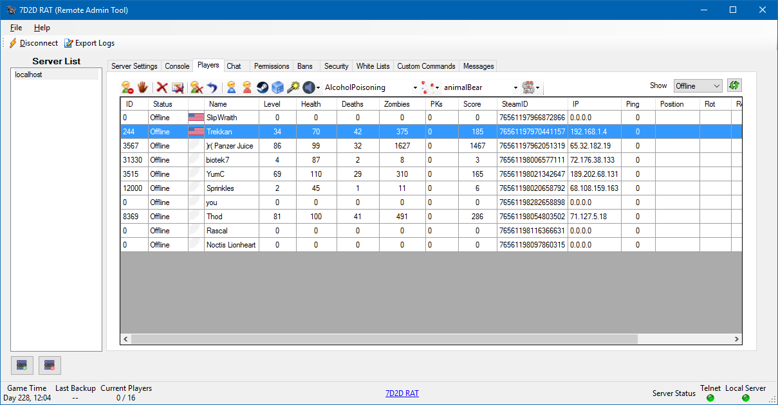Image resolution: width=778 pixels, height=405 pixels.
Task: Click the remove server button with red badge
Action: (x=50, y=365)
